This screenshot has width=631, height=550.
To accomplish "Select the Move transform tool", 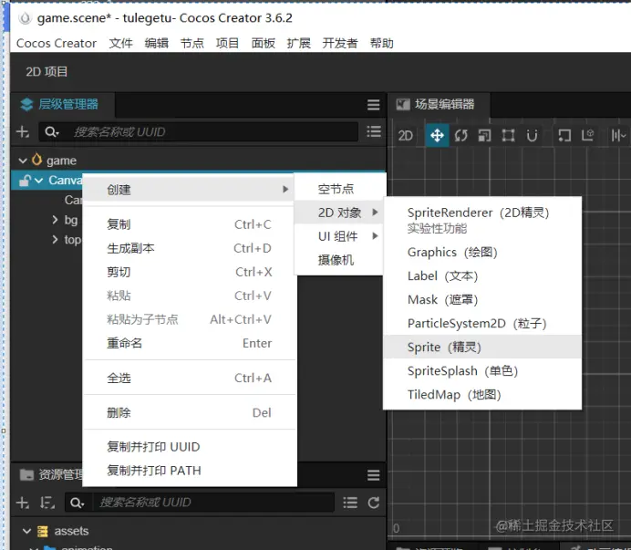I will click(437, 135).
